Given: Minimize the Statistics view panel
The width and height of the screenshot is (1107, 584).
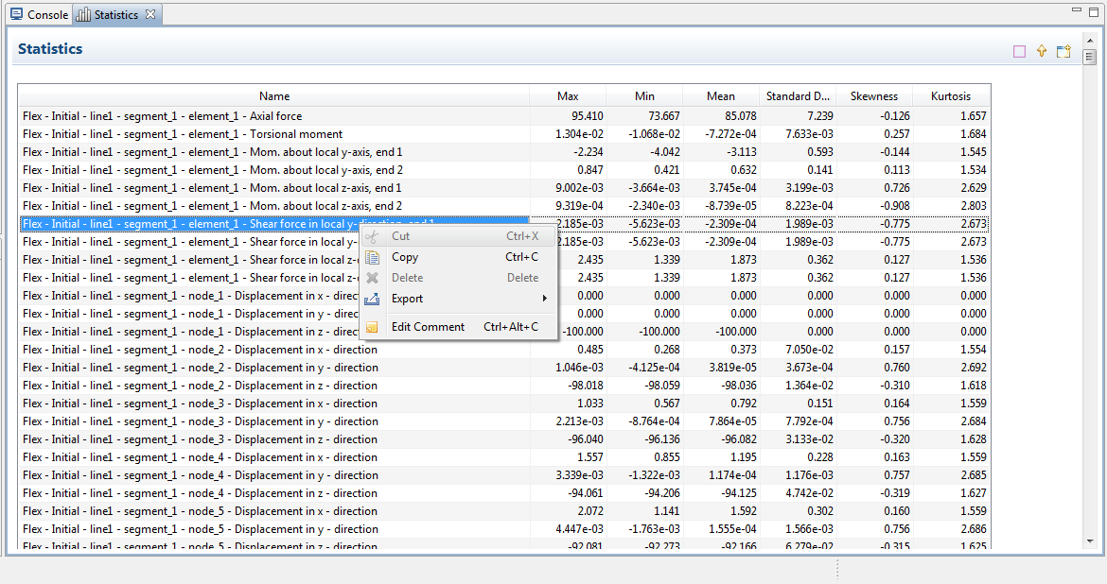Looking at the screenshot, I should tap(1077, 9).
